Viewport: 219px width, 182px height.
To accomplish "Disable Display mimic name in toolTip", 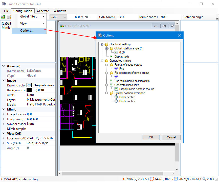I will coord(116,89).
